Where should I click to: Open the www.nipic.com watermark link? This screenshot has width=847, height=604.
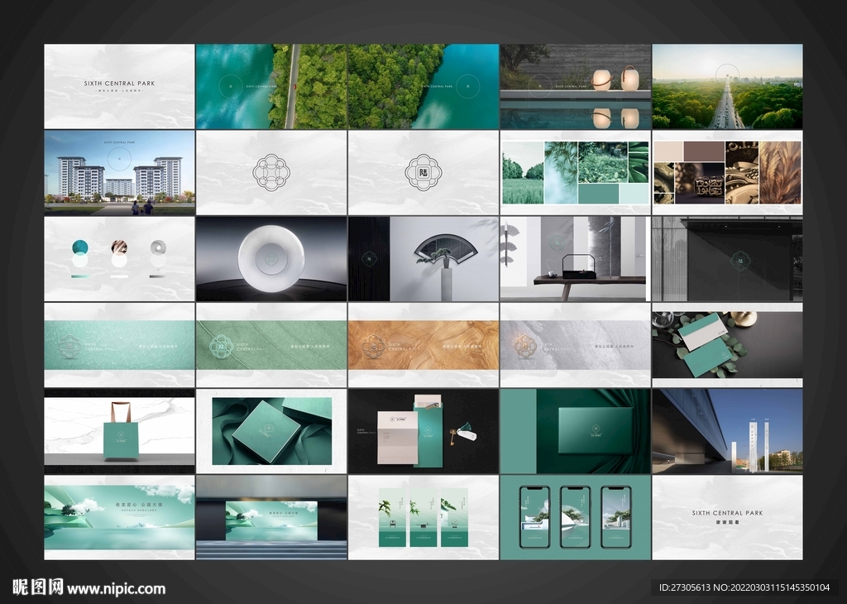click(116, 589)
